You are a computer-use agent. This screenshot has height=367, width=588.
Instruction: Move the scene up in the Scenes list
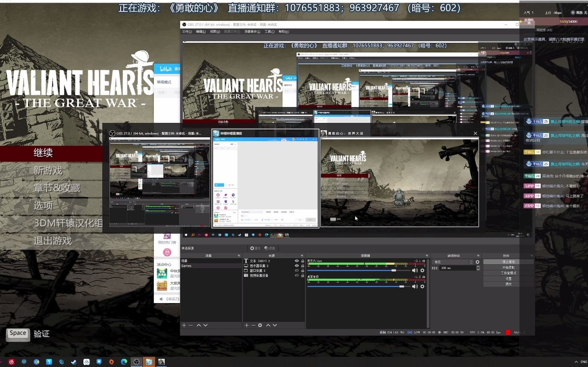click(199, 325)
